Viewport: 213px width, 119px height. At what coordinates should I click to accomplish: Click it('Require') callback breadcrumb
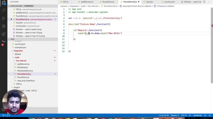pos(164,6)
